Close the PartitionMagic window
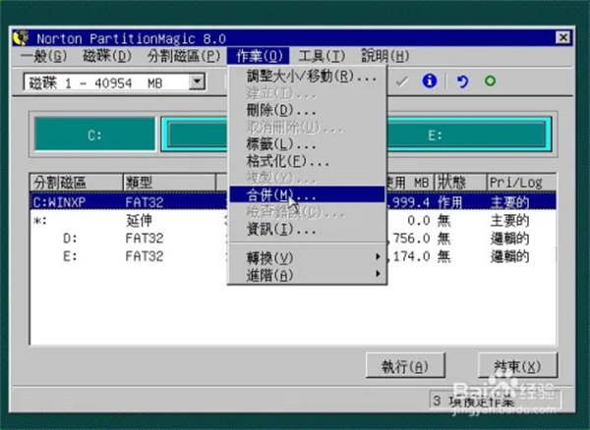The width and height of the screenshot is (590, 430). [562, 37]
